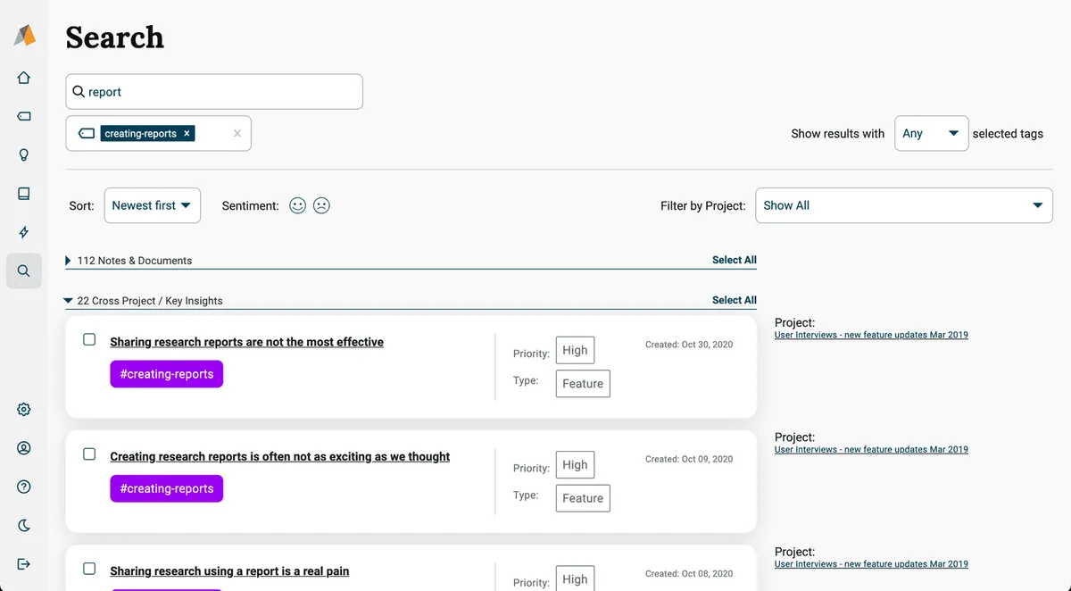Check the box for 'Creating research reports is often not as exciting'
Screen dimensions: 1071x591
tap(89, 454)
